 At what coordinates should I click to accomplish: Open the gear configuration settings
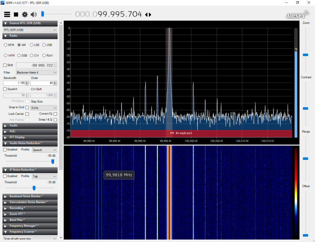point(25,14)
